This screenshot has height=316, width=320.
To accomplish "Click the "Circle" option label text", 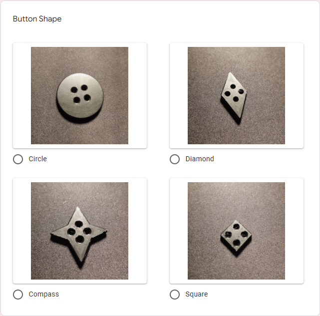I will 38,159.
